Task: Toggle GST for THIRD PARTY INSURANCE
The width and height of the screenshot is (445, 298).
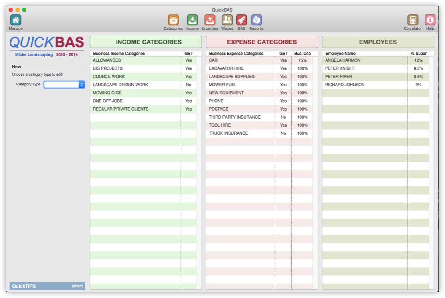Action: point(283,117)
